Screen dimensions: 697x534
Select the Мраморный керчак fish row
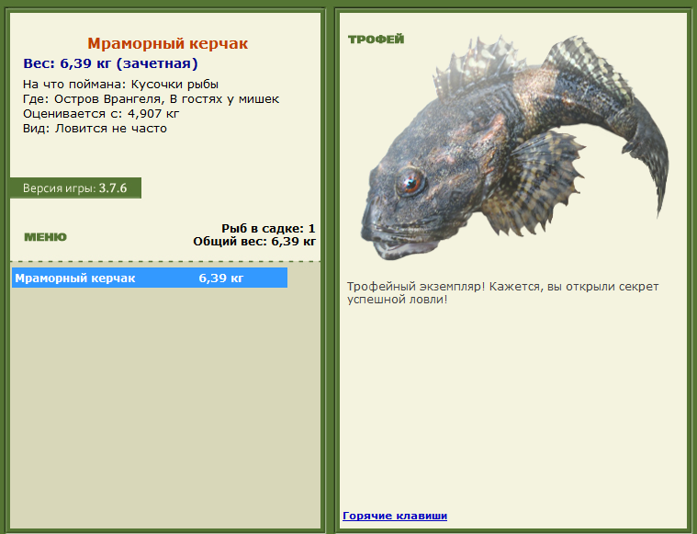(150, 278)
